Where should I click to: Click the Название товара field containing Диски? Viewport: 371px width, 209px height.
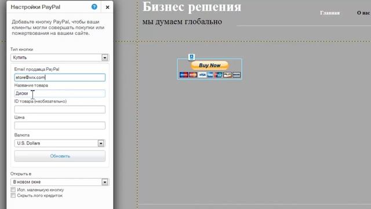(60, 93)
